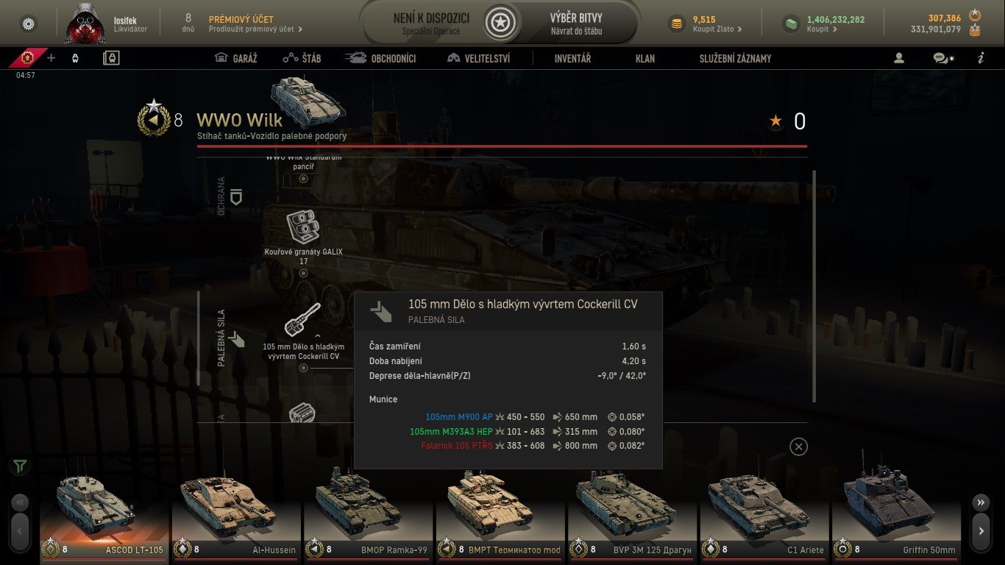Close the upgrade panel with the X
This screenshot has width=1005, height=565.
click(x=798, y=447)
